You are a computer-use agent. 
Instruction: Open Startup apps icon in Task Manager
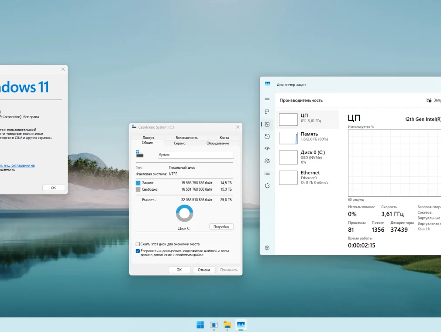pyautogui.click(x=267, y=149)
